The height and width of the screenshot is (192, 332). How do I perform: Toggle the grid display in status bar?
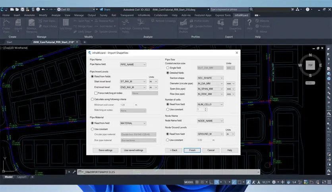(197, 182)
